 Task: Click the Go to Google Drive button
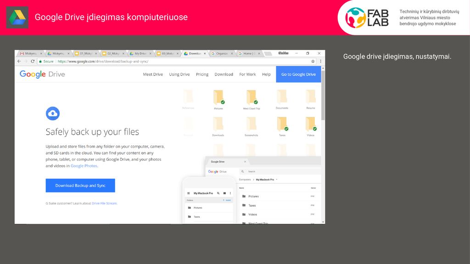click(x=298, y=74)
